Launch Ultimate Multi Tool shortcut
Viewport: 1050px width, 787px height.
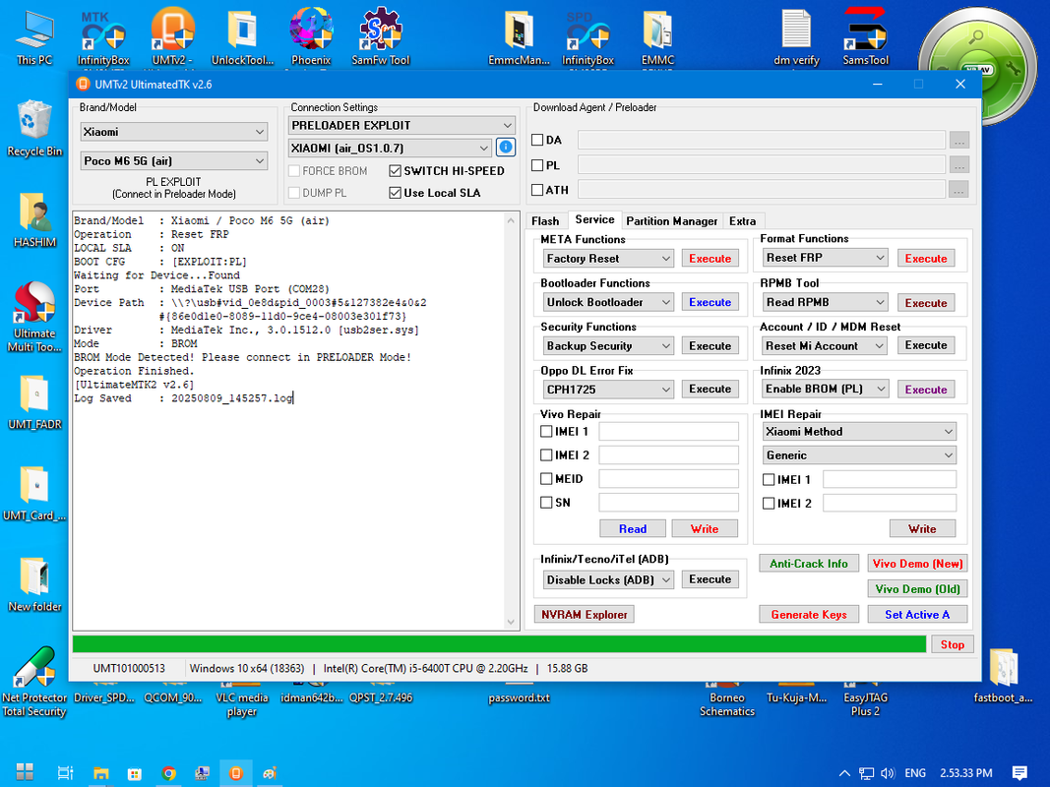[34, 317]
